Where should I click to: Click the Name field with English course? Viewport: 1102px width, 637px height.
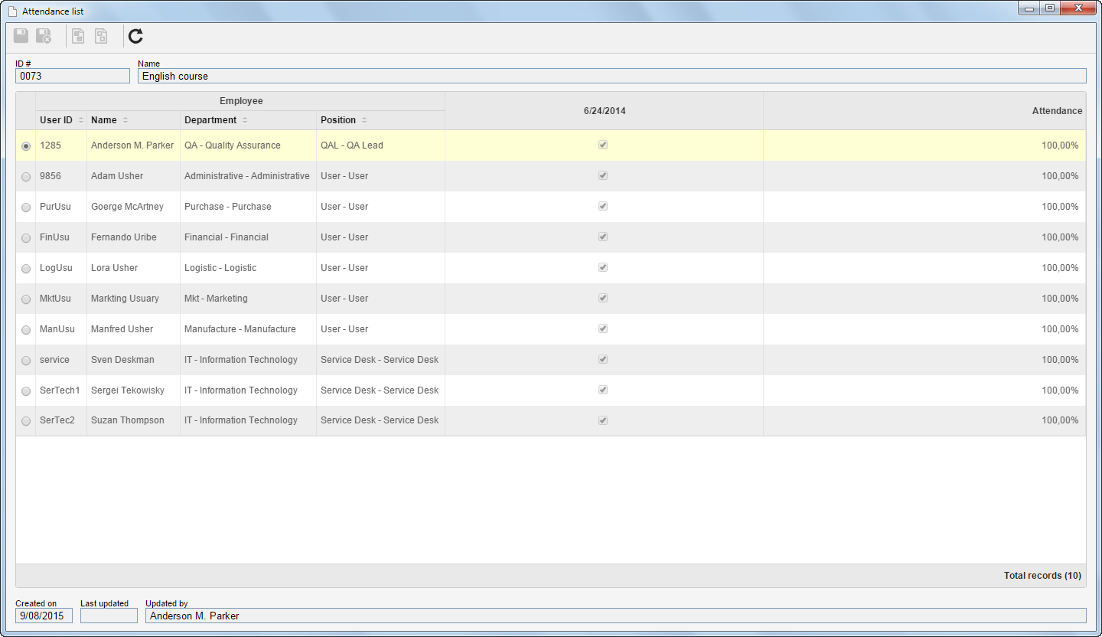click(611, 76)
